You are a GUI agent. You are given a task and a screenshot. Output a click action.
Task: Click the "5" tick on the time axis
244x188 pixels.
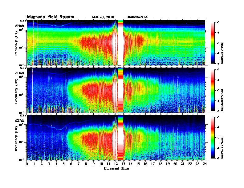(64, 164)
